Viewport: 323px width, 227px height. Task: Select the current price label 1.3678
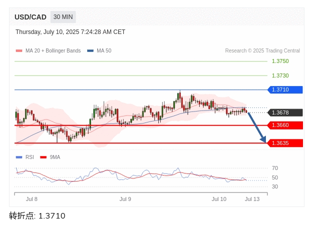click(285, 112)
